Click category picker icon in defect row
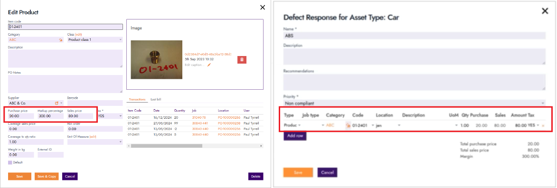 [348, 125]
